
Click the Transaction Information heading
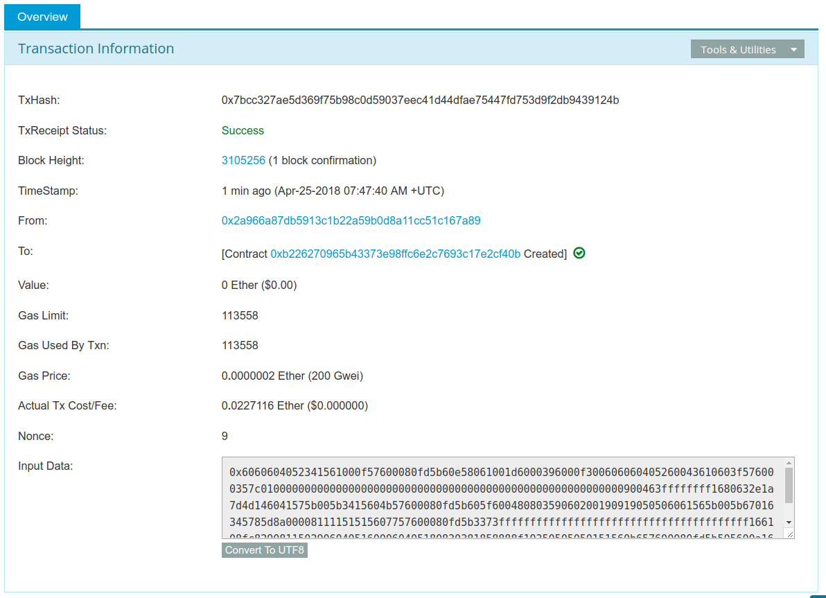pos(96,49)
